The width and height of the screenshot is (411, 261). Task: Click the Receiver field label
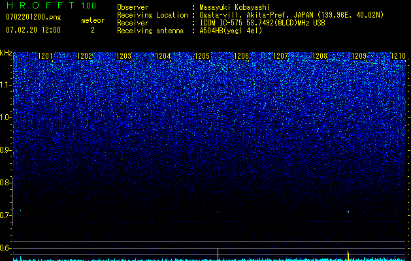[x=133, y=23]
